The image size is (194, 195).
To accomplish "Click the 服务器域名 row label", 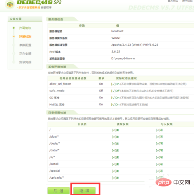I will [56, 31].
